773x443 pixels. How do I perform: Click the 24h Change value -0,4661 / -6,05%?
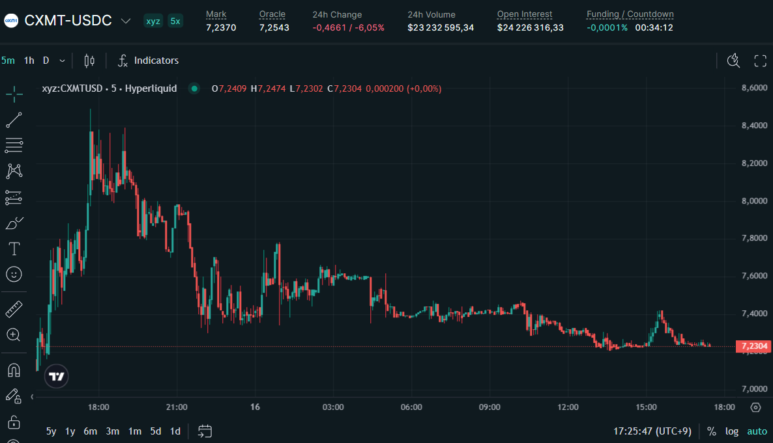(x=348, y=27)
